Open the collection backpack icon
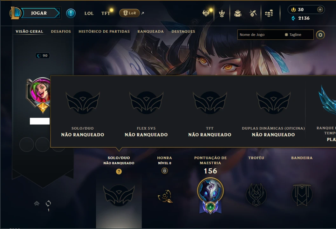The width and height of the screenshot is (336, 229). [238, 13]
